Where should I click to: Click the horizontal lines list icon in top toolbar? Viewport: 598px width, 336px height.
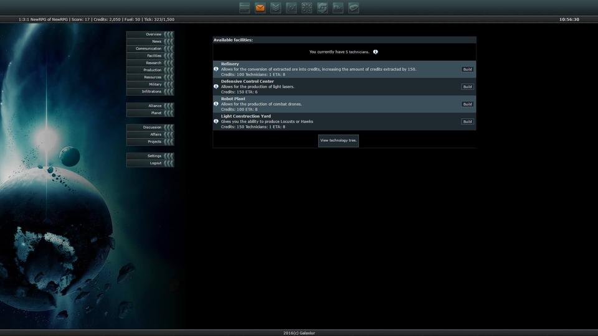[x=245, y=8]
